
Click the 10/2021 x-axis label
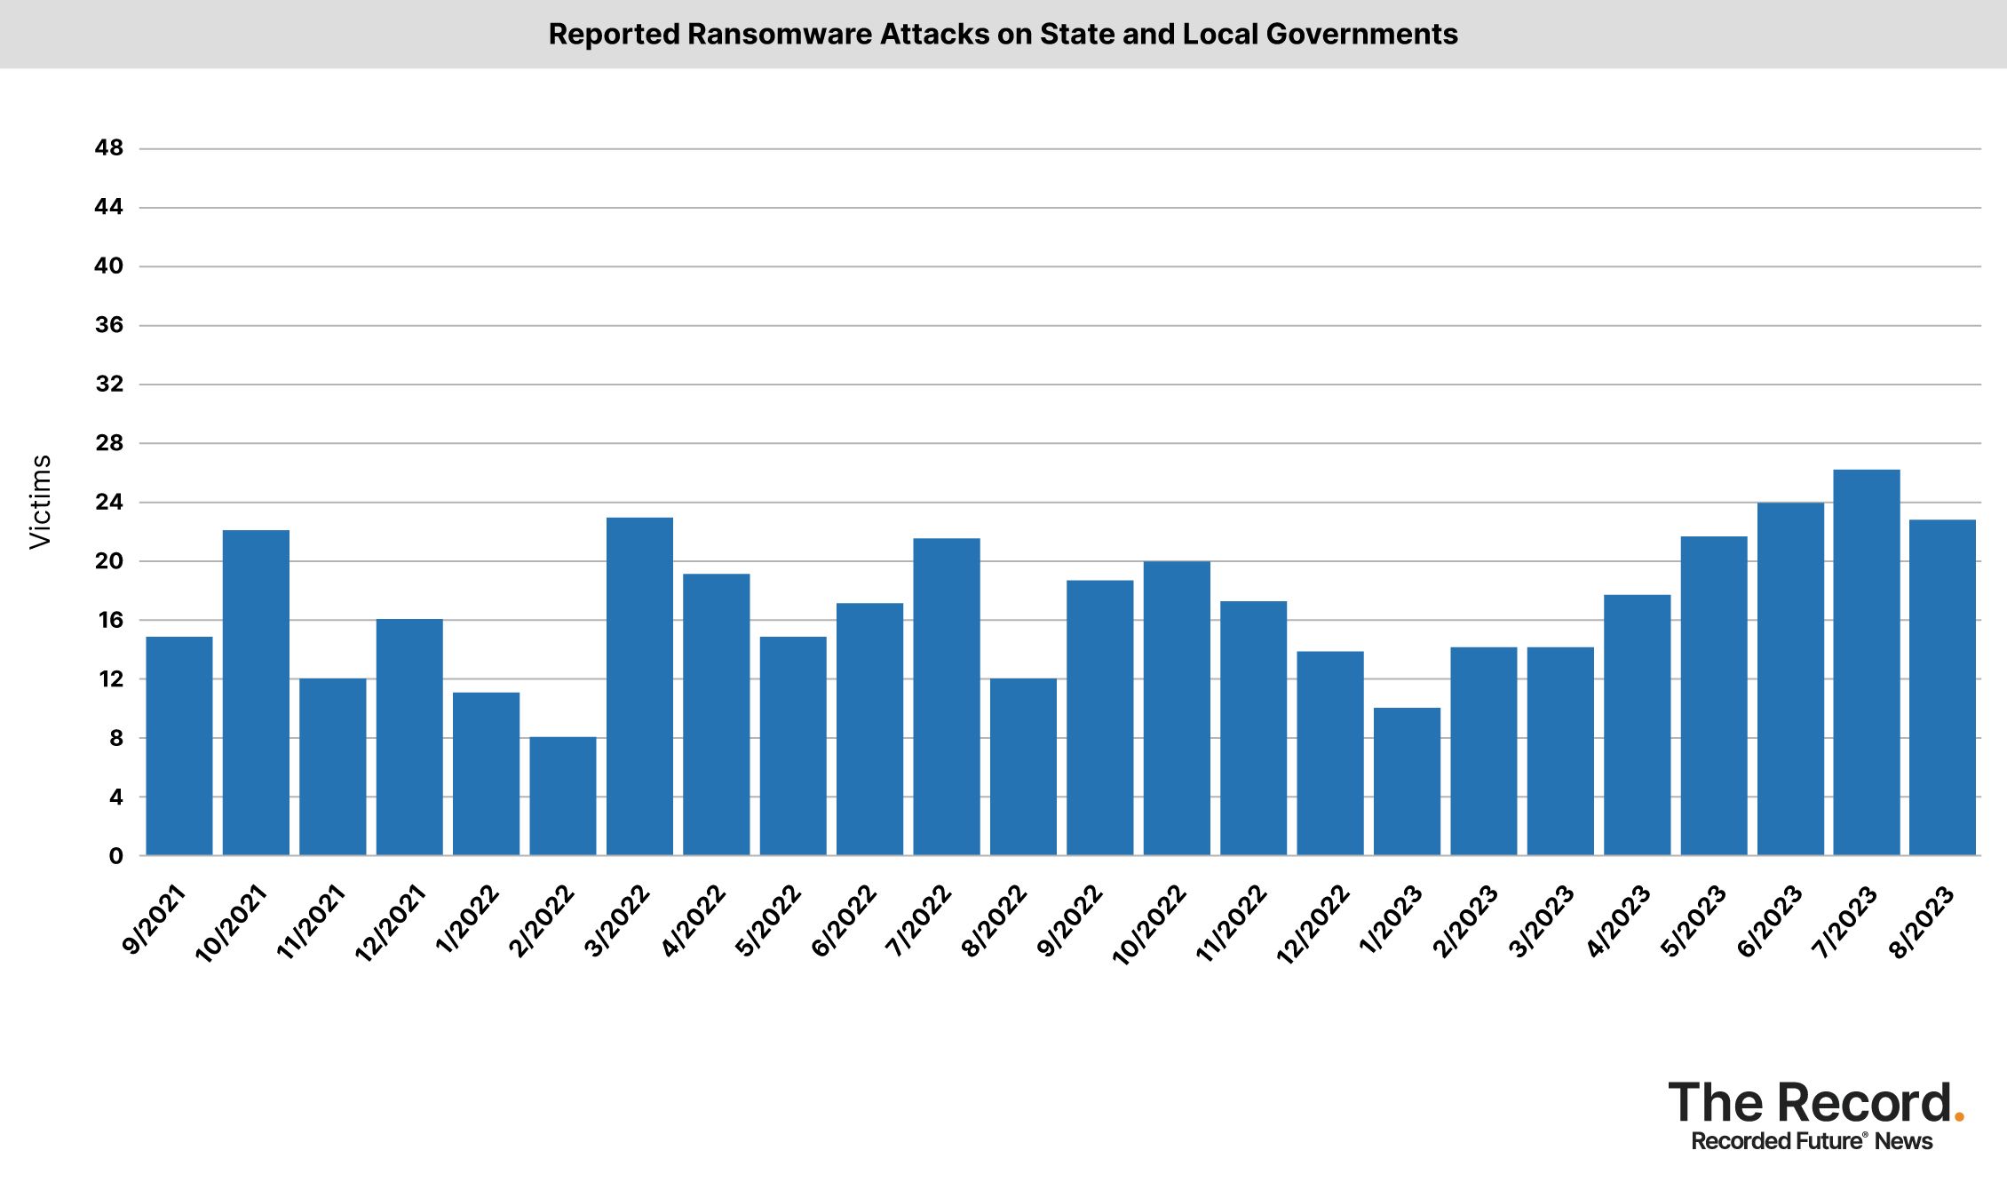point(230,924)
